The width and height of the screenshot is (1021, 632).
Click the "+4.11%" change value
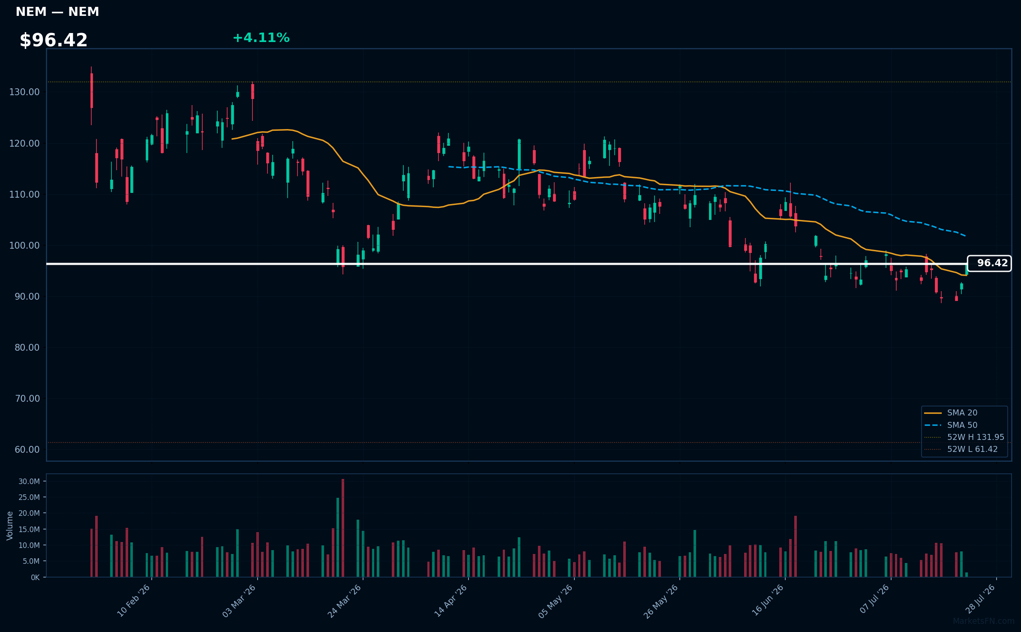point(261,38)
